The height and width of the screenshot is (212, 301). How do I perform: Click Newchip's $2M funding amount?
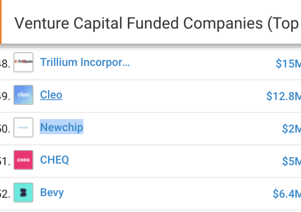[x=291, y=129]
